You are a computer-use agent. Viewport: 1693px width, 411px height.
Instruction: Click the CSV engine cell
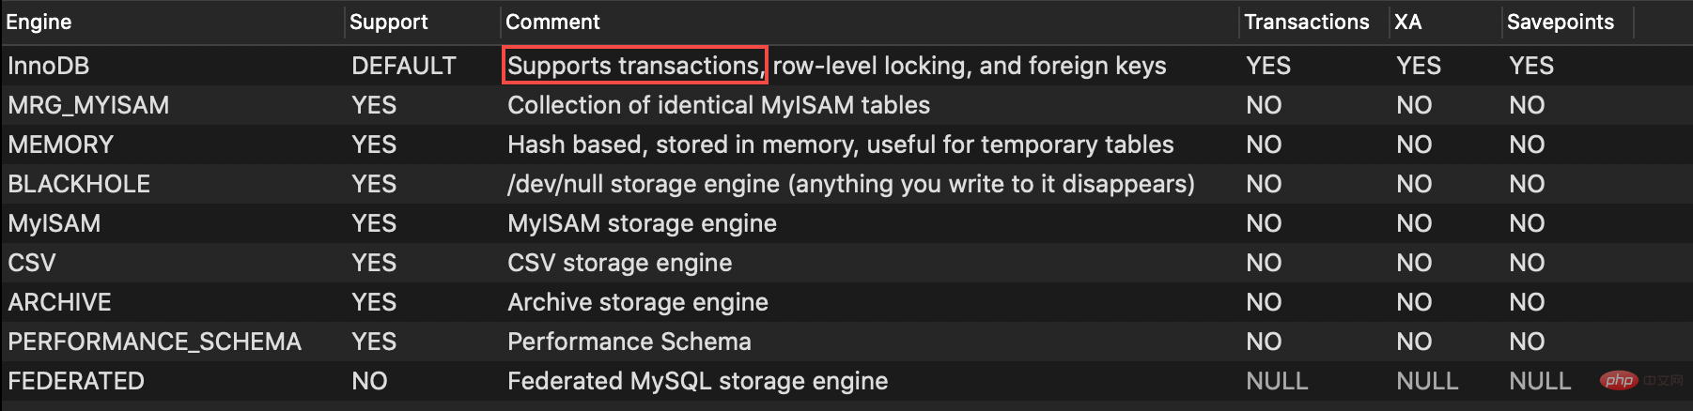point(32,263)
